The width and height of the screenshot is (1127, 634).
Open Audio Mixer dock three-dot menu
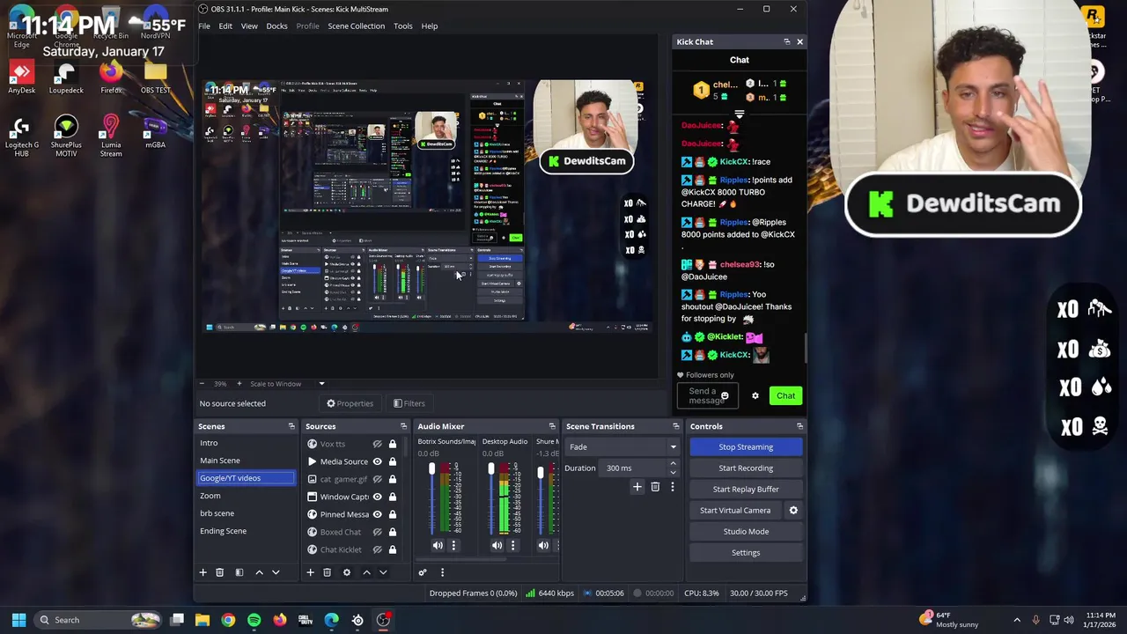click(442, 572)
